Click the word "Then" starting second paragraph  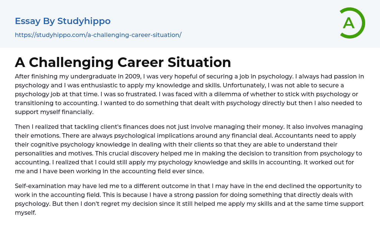[x=22, y=127]
